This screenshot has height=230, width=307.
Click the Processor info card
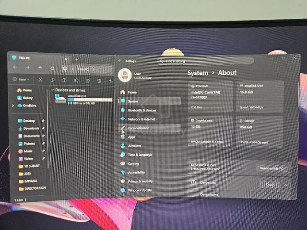[x=211, y=97]
